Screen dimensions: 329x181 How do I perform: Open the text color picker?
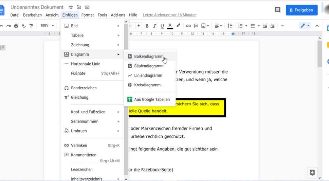point(170,26)
